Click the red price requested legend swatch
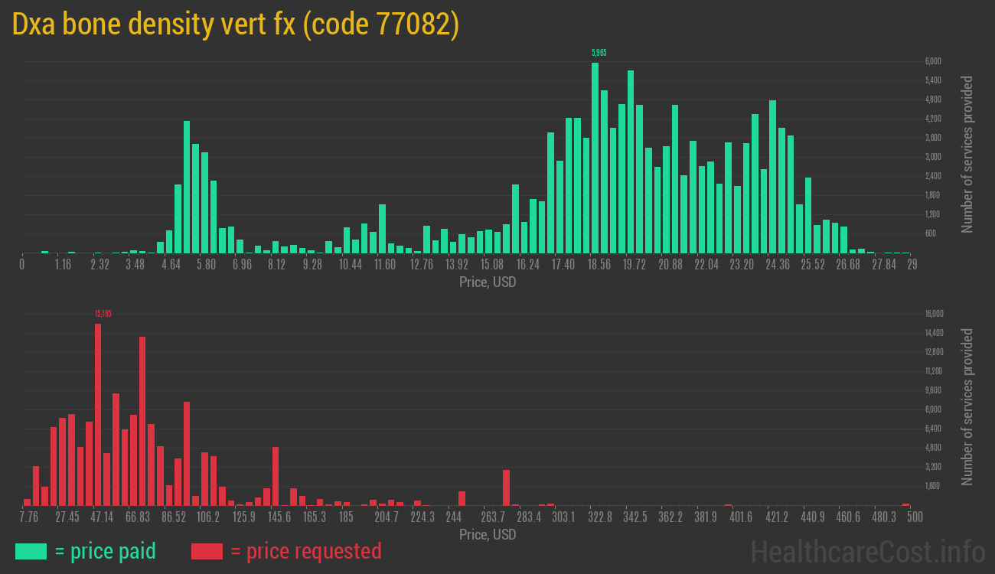 coord(207,551)
